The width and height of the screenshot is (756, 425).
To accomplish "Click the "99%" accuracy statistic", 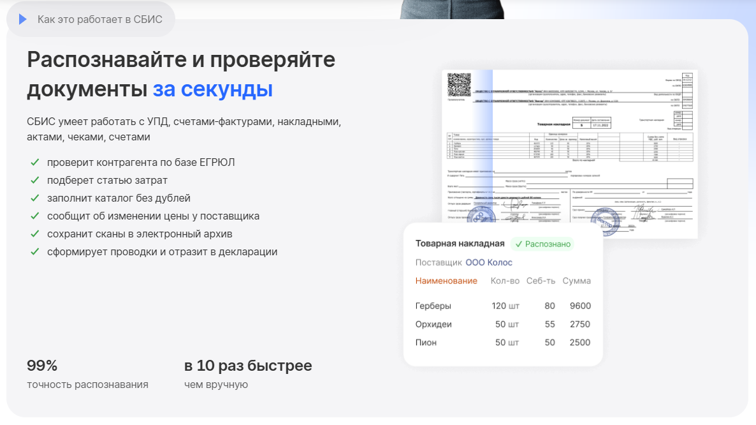I will click(x=42, y=366).
